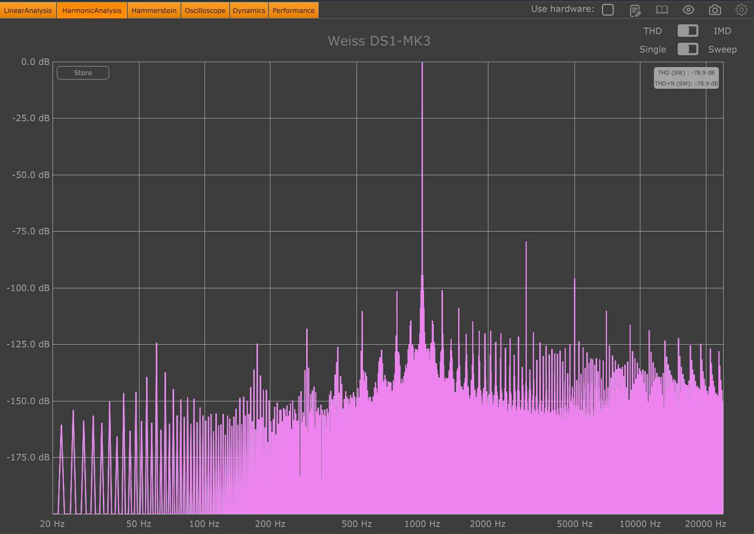The height and width of the screenshot is (534, 754).
Task: Click the THD+N (SW) -78.9 dB readout
Action: pyautogui.click(x=686, y=83)
